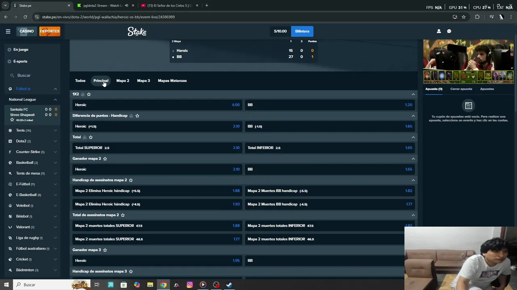Open the Mapa 3 tab
The image size is (517, 290).
click(143, 81)
